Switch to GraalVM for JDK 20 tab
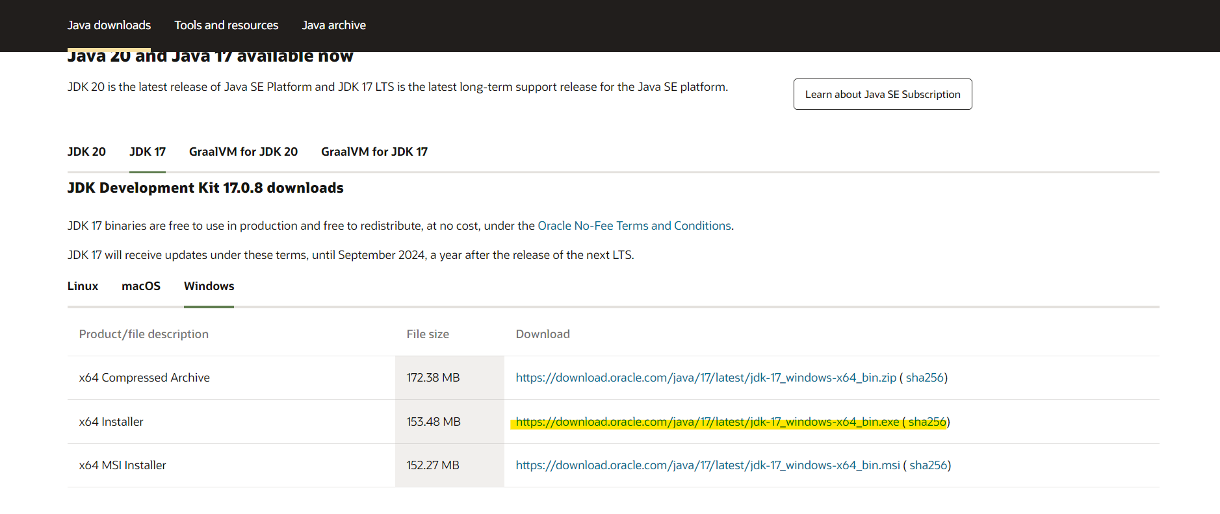This screenshot has width=1220, height=514. (x=243, y=152)
